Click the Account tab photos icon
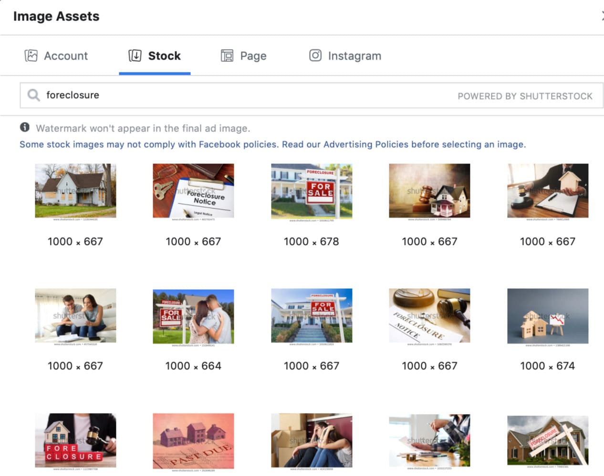604x476 pixels. tap(30, 55)
